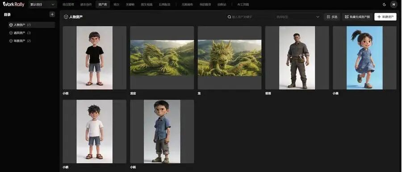
Task: Open the user avatar H menu
Action: [394, 4]
